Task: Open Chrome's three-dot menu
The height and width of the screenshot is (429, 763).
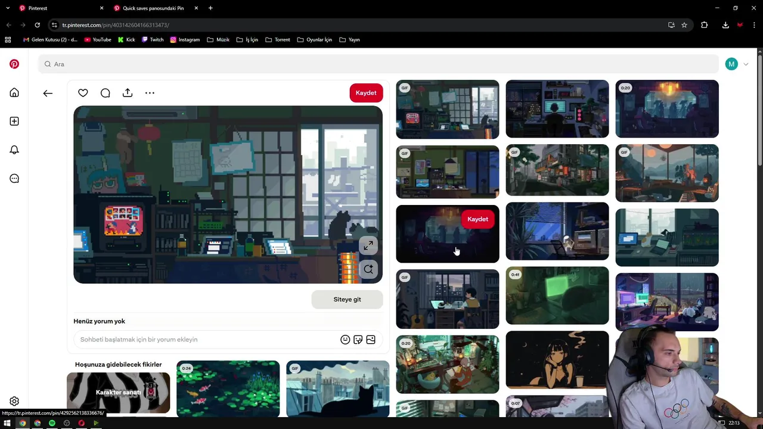Action: click(755, 25)
